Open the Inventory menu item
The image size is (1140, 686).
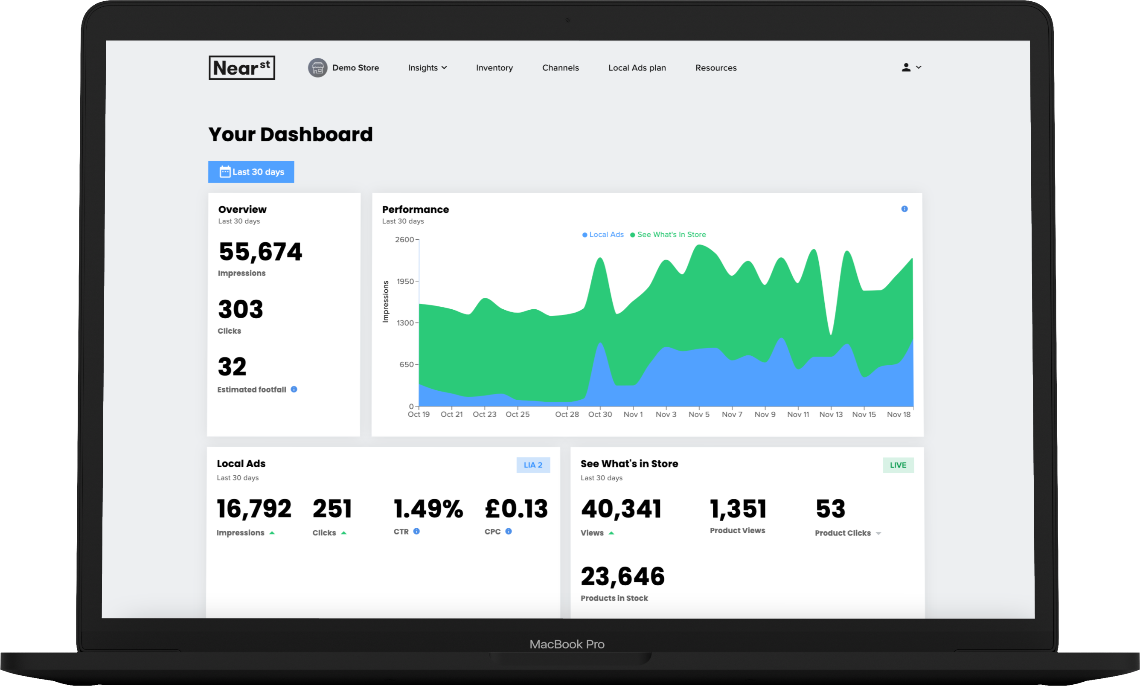click(x=494, y=68)
